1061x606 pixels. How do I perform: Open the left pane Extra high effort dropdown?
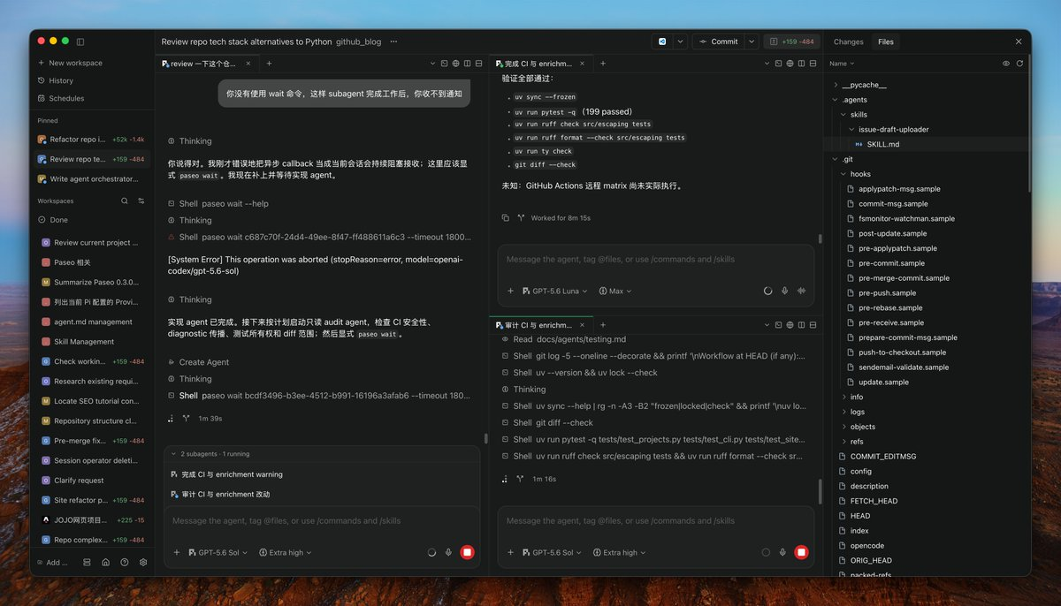[285, 552]
